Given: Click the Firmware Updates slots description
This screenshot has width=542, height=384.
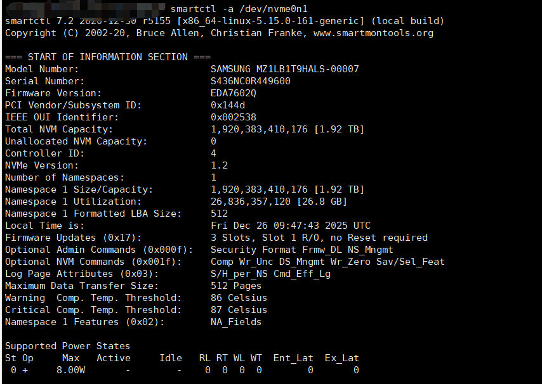Looking at the screenshot, I should pyautogui.click(x=319, y=238).
